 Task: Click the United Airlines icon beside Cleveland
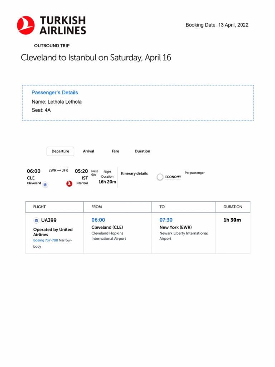(x=45, y=185)
